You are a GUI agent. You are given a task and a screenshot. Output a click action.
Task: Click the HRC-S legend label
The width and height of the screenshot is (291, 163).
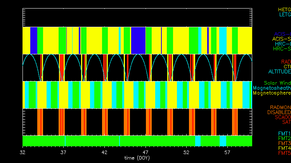coord(282,49)
